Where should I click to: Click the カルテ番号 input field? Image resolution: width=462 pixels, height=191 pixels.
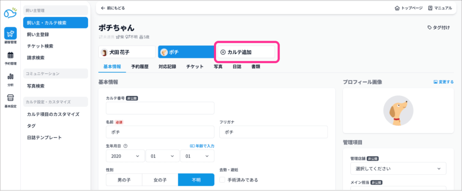point(160,108)
